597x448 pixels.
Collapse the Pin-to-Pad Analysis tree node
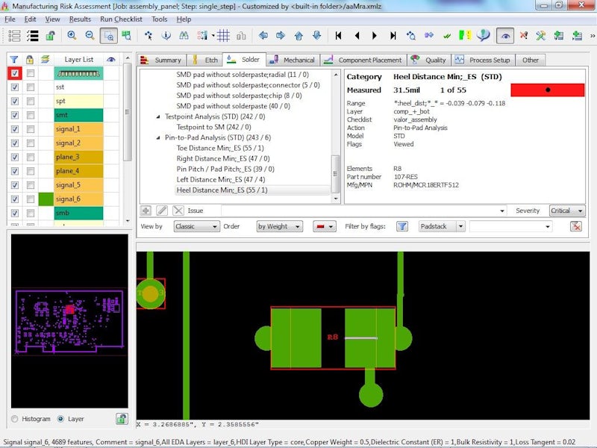point(158,137)
